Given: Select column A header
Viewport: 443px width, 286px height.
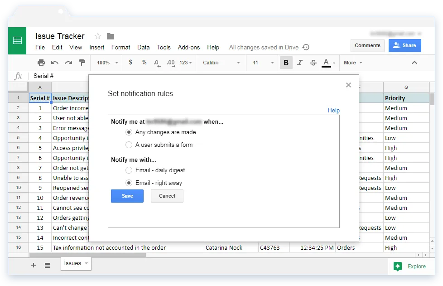Looking at the screenshot, I should point(40,87).
